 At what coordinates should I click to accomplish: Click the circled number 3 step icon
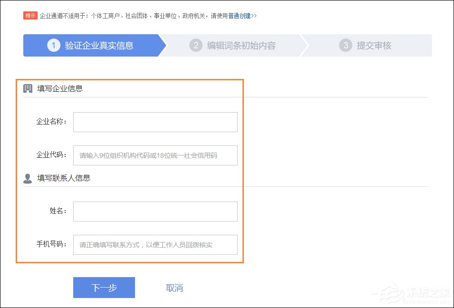tap(346, 45)
